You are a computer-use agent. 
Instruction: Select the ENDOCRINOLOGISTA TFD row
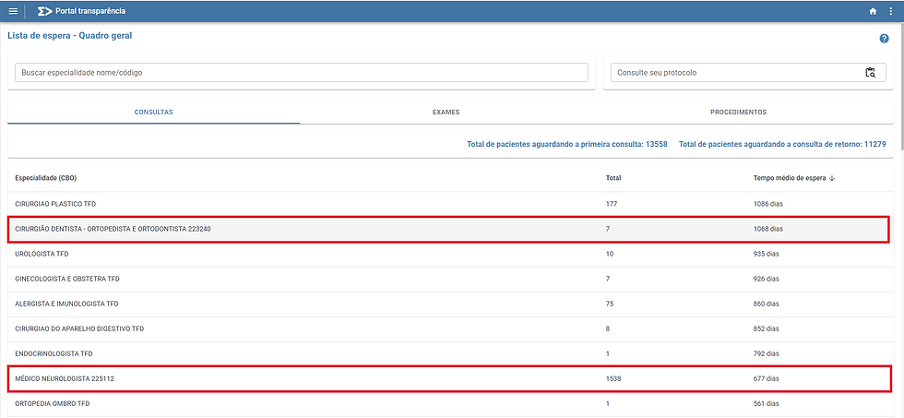tap(449, 353)
